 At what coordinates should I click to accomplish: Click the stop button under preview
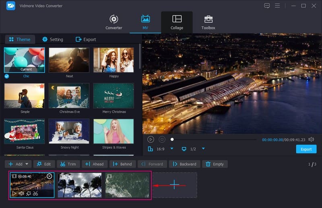pos(162,139)
